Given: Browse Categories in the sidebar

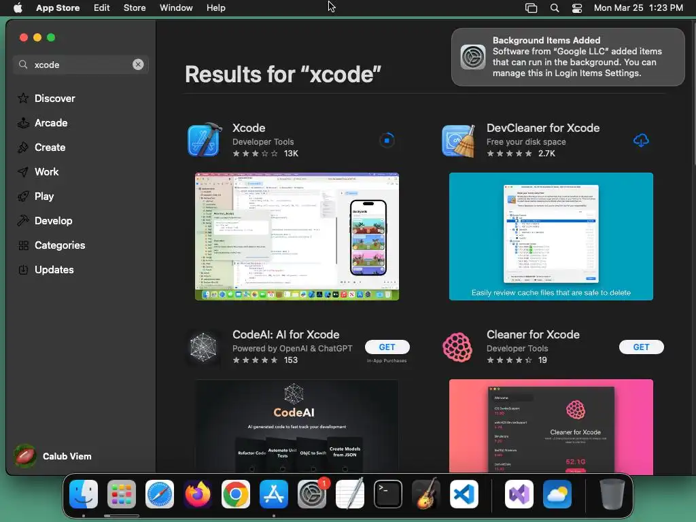Looking at the screenshot, I should [51, 245].
